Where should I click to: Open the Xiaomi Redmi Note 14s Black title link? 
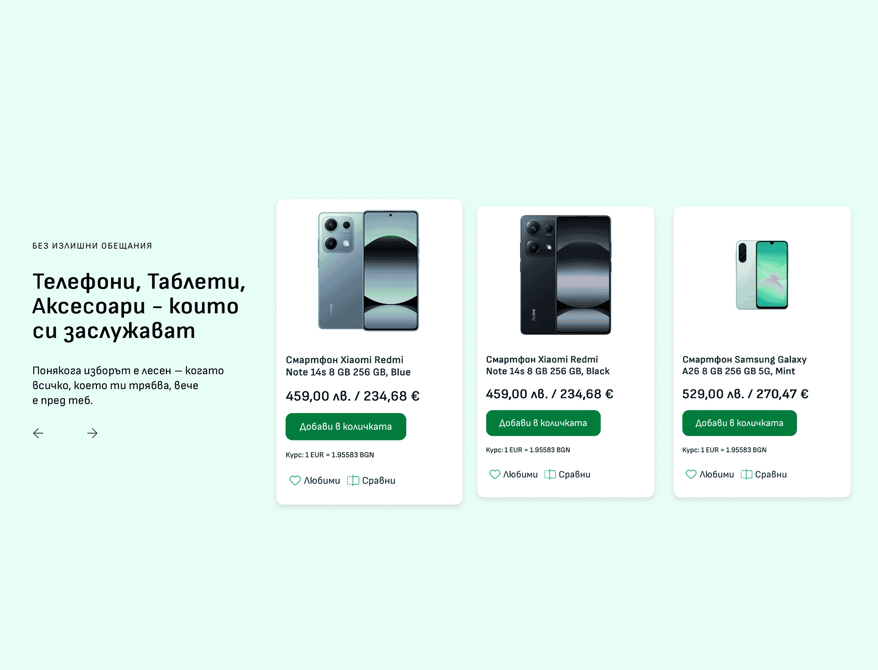[548, 365]
